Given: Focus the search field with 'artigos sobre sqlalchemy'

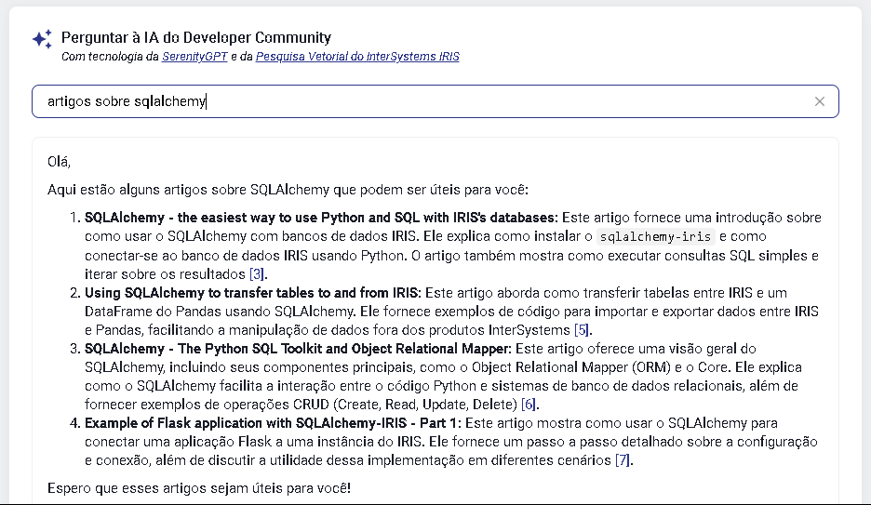Looking at the screenshot, I should [435, 101].
